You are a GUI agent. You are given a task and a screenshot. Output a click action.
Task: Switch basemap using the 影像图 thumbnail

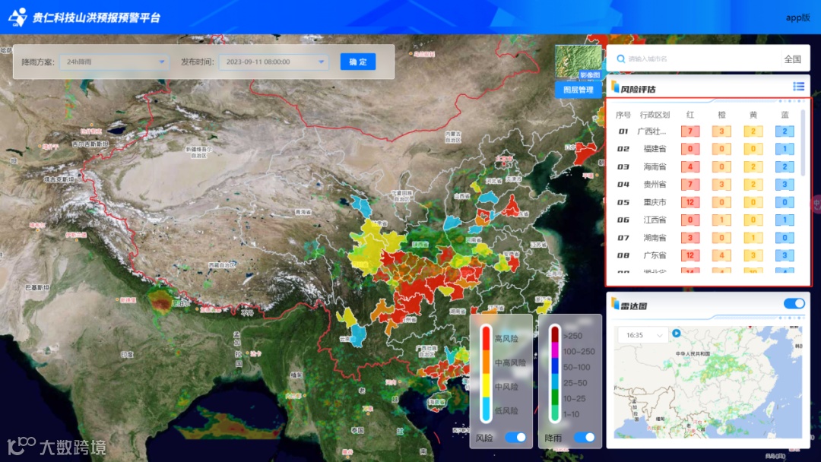[x=579, y=62]
